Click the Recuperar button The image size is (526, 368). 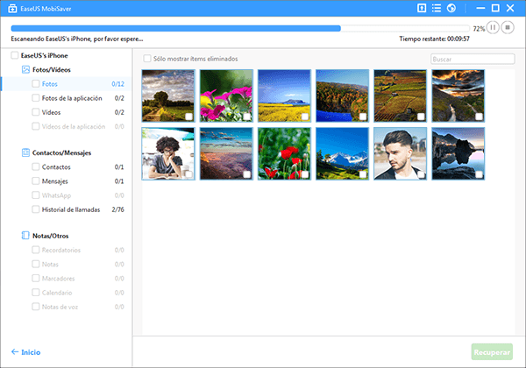click(492, 352)
